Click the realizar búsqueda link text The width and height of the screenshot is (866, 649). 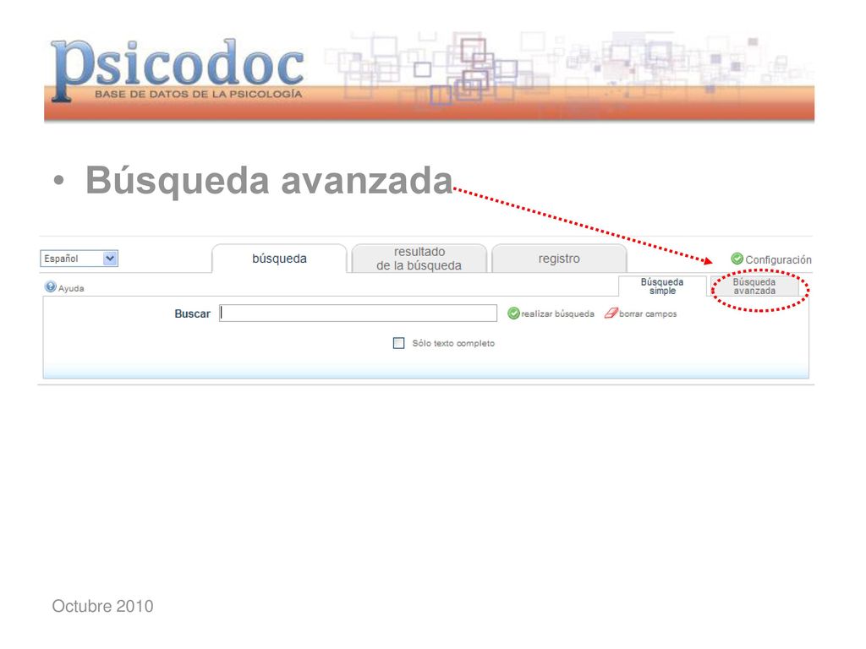click(558, 314)
